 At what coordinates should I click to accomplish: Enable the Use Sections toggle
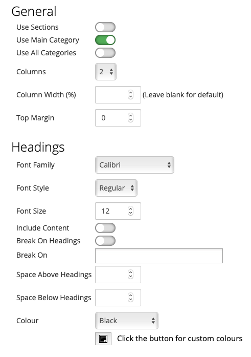click(x=105, y=27)
